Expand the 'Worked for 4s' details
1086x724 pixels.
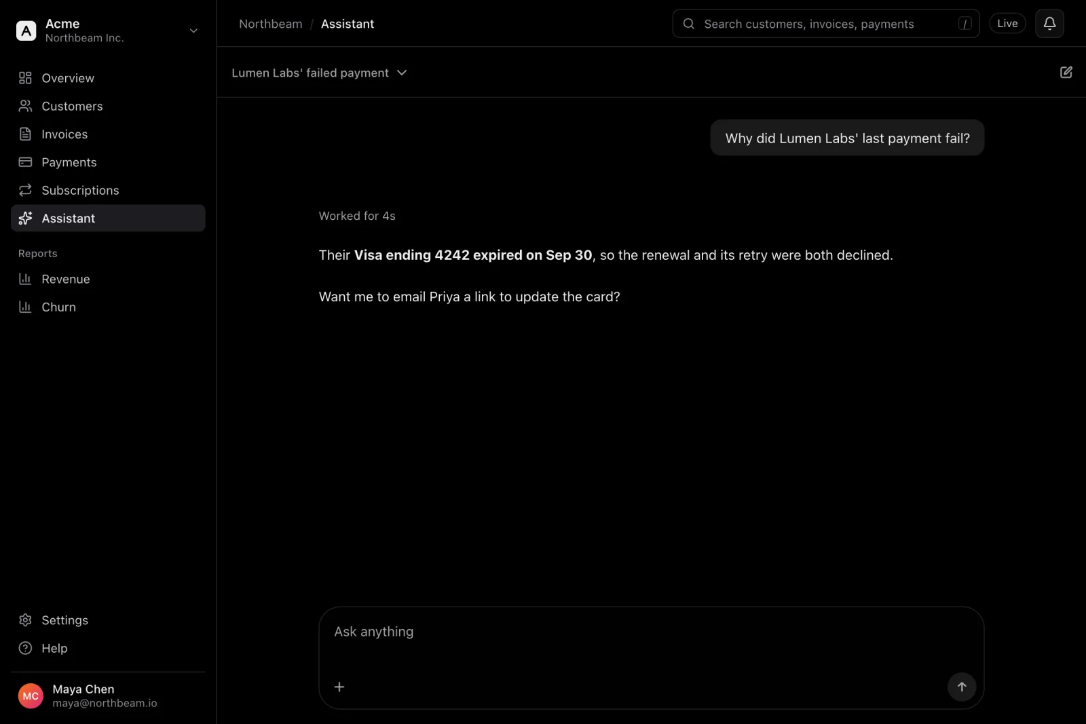(357, 216)
